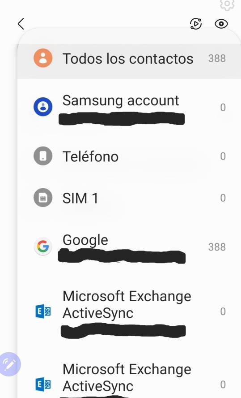Image resolution: width=241 pixels, height=398 pixels.
Task: Open the purple floating pen button
Action: pyautogui.click(x=10, y=364)
